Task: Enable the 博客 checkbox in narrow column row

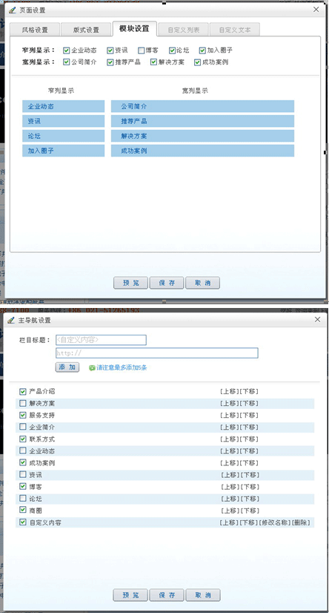Action: tap(142, 50)
